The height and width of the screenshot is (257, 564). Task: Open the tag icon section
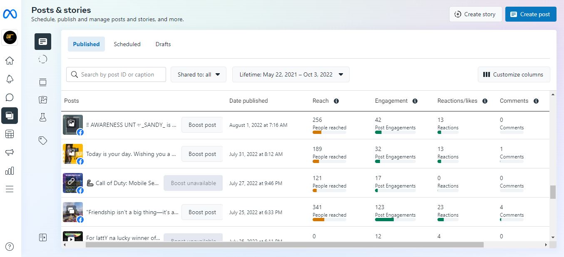coord(43,141)
